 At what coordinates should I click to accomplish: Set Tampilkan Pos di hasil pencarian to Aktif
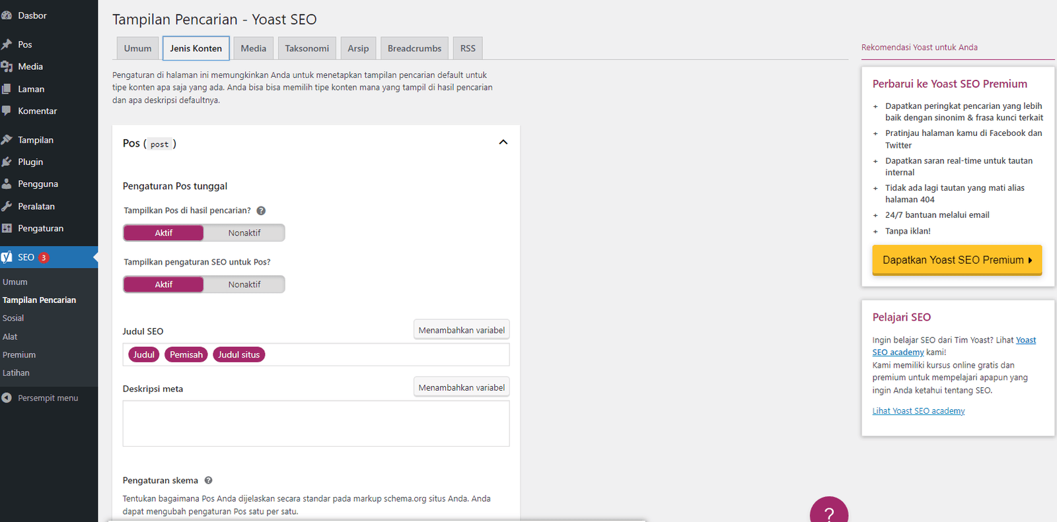pos(164,233)
